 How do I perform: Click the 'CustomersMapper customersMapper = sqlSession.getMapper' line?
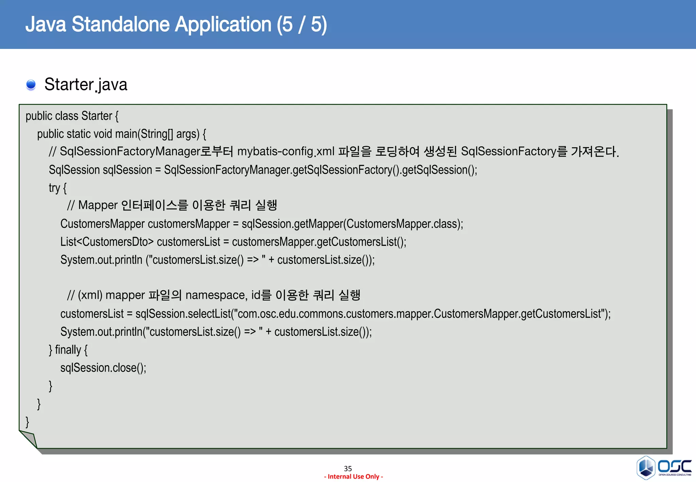point(262,224)
